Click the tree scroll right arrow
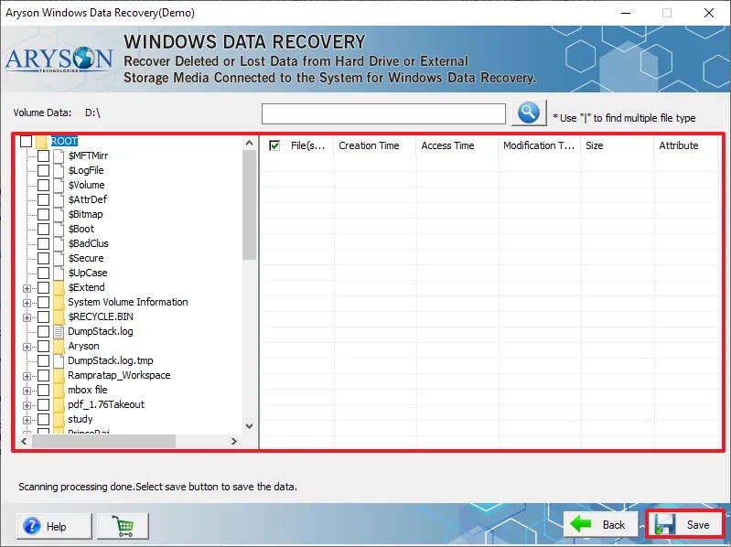This screenshot has height=547, width=731. point(234,441)
